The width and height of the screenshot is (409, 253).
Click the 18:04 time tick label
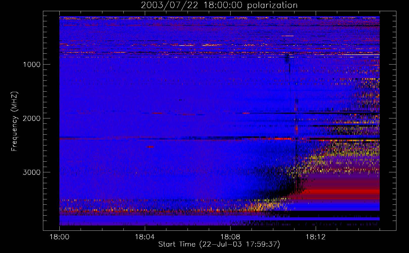[145, 237]
